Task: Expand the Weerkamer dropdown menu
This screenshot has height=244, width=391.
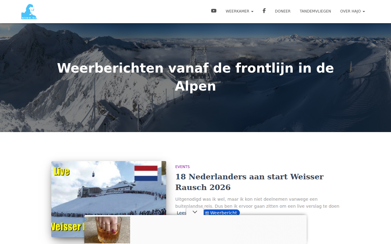Action: click(x=239, y=11)
